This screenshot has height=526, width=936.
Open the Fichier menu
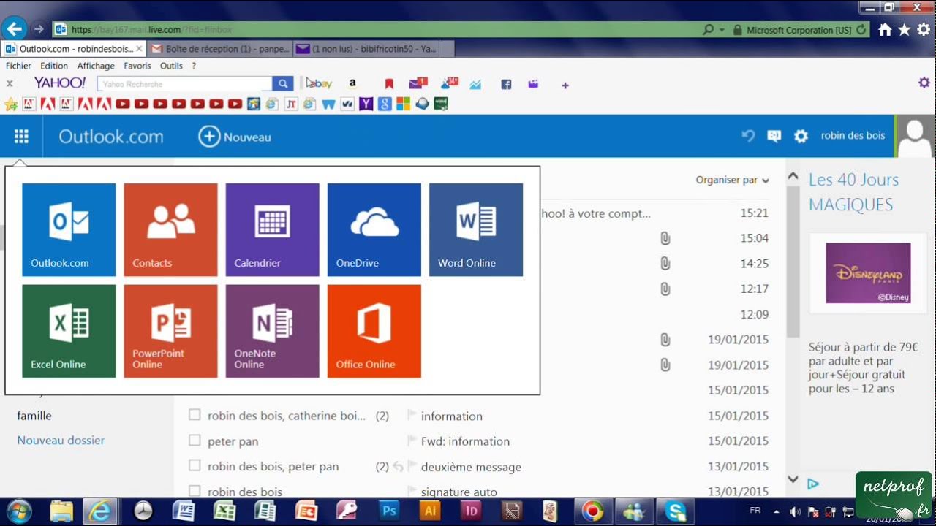tap(18, 66)
